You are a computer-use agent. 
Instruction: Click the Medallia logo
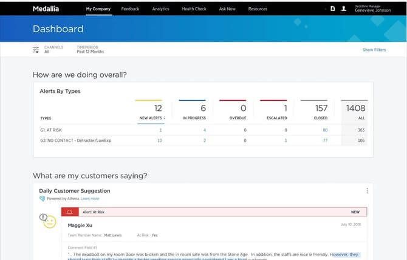tap(46, 9)
